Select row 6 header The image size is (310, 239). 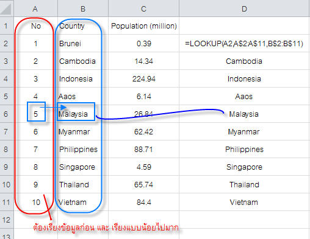(x=7, y=114)
